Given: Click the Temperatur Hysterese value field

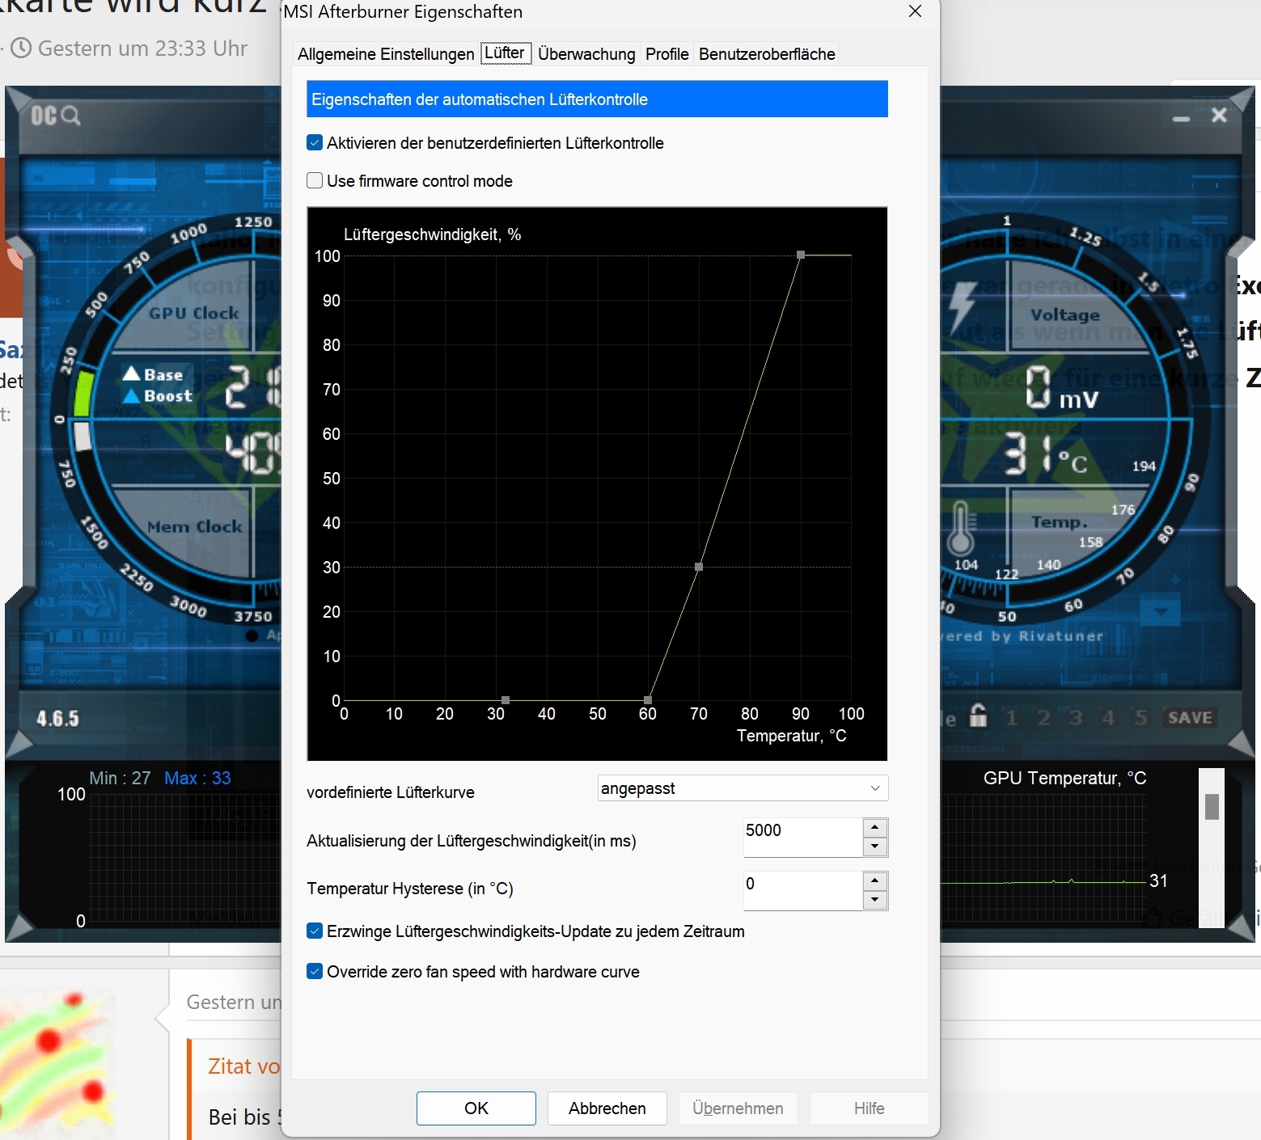Looking at the screenshot, I should (x=802, y=890).
